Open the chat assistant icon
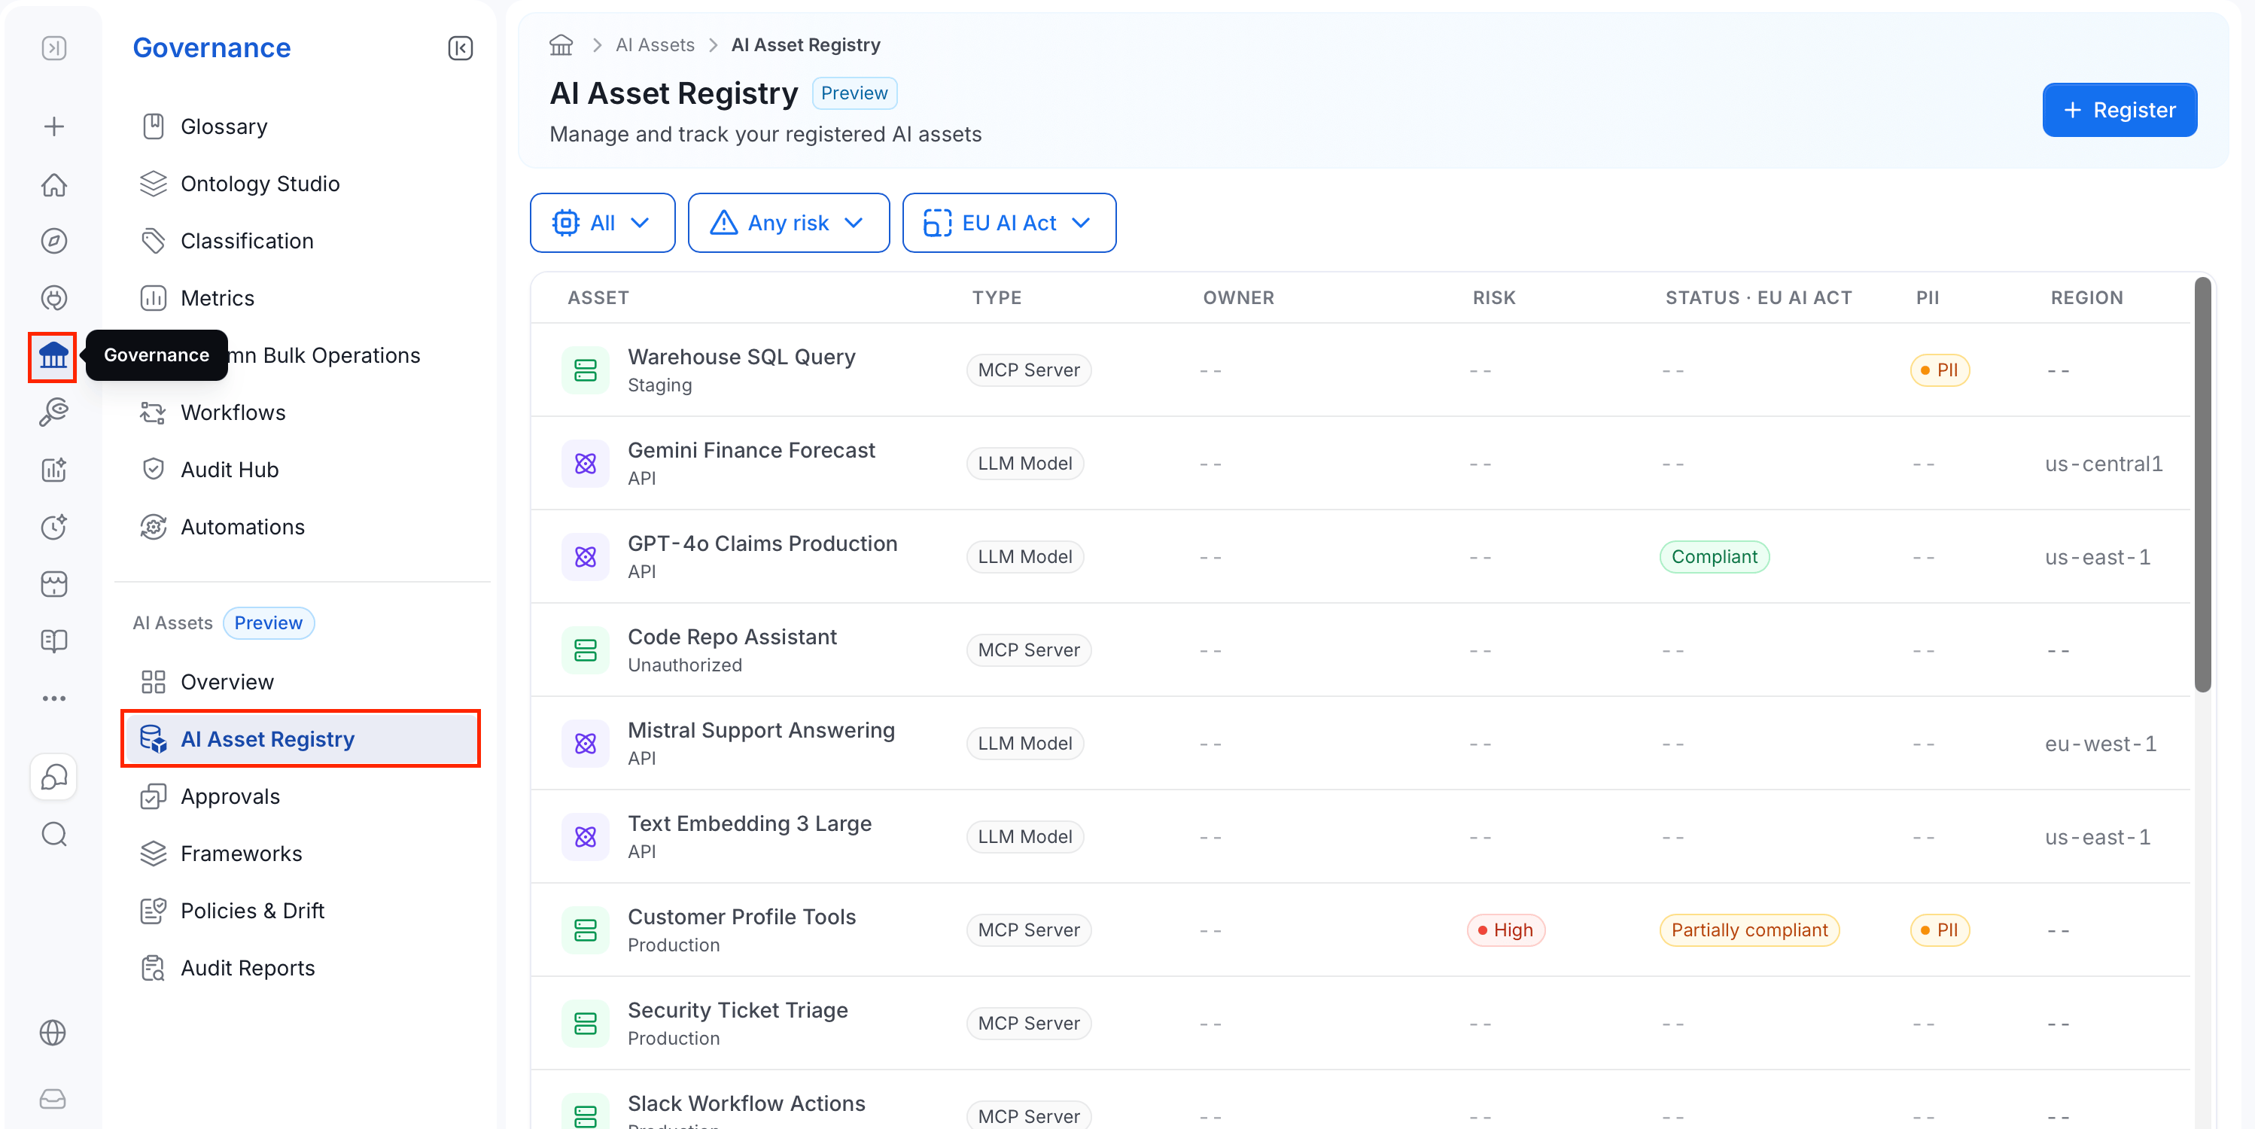The image size is (2255, 1129). (54, 776)
